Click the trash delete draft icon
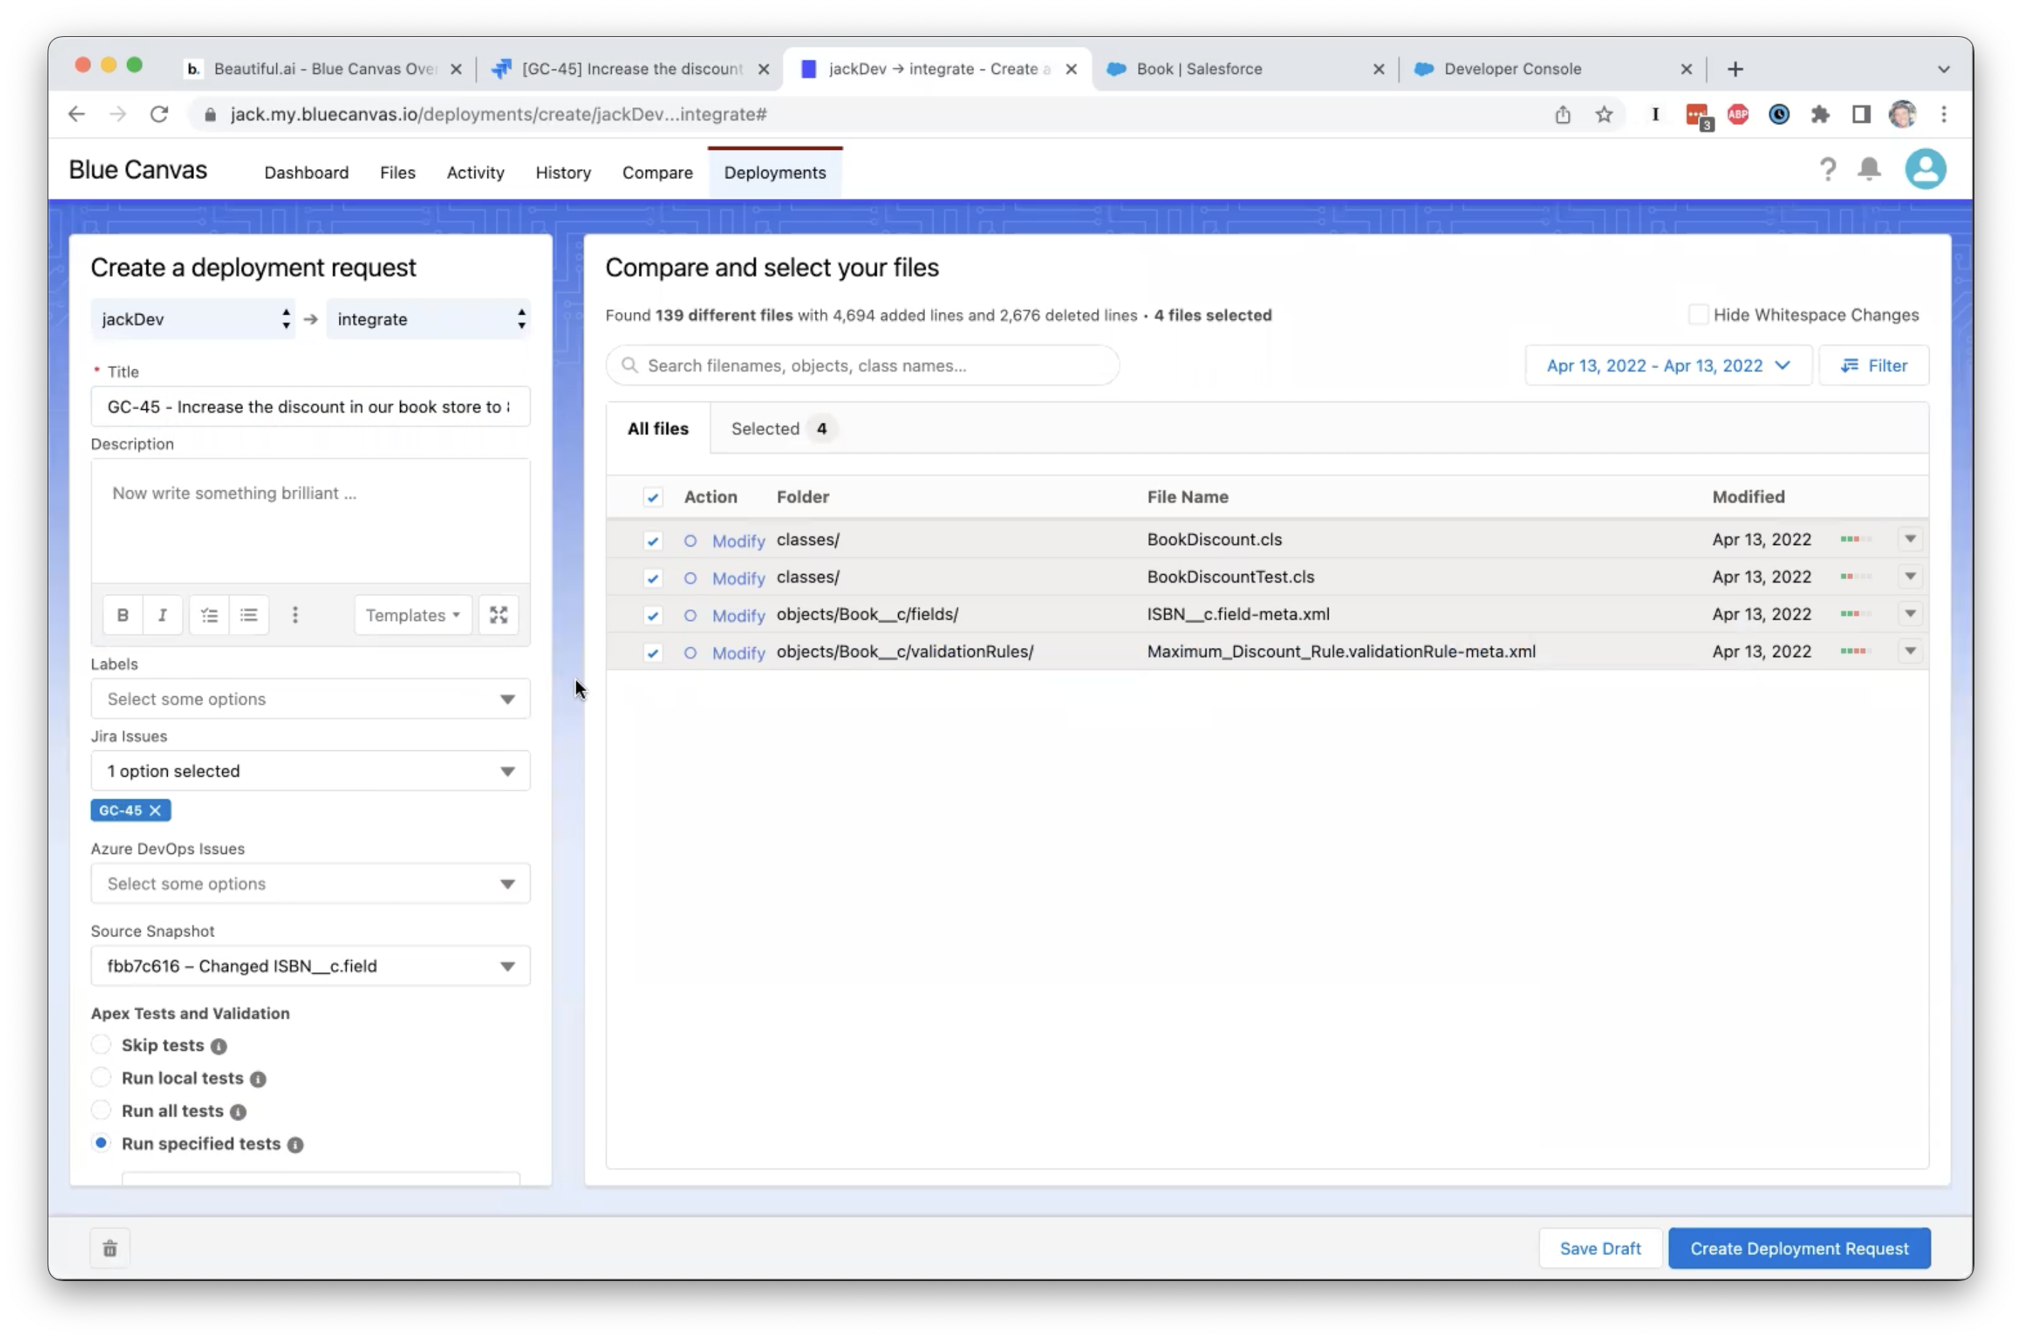The width and height of the screenshot is (2022, 1340). pyautogui.click(x=110, y=1248)
